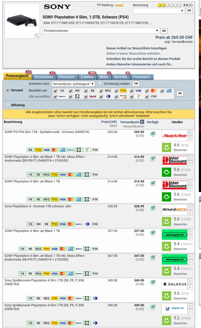
Task: Click the NN payment icon in mobilezero row
Action: point(38,224)
